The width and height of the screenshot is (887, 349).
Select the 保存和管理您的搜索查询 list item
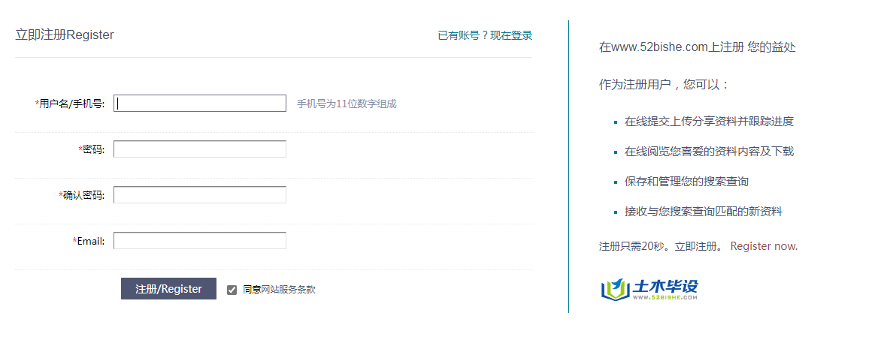(686, 181)
